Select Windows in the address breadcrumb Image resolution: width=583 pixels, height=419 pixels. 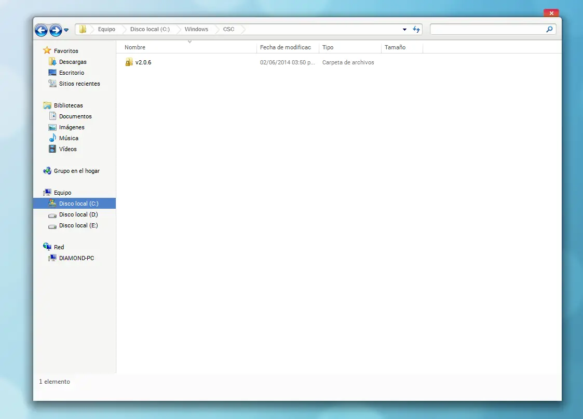196,29
